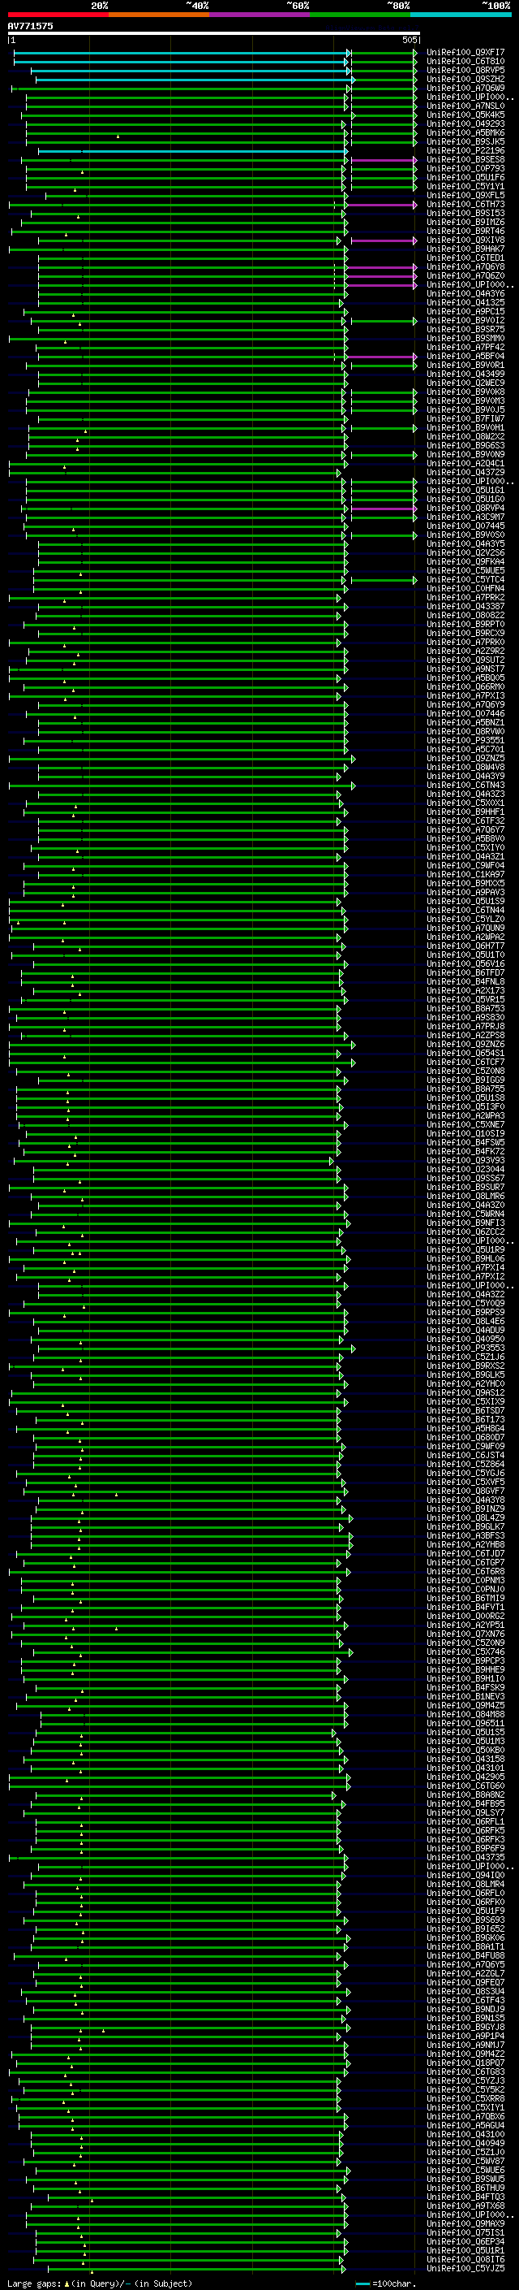Select label UniRef100_B9SES8
519x2290 pixels.
point(465,160)
